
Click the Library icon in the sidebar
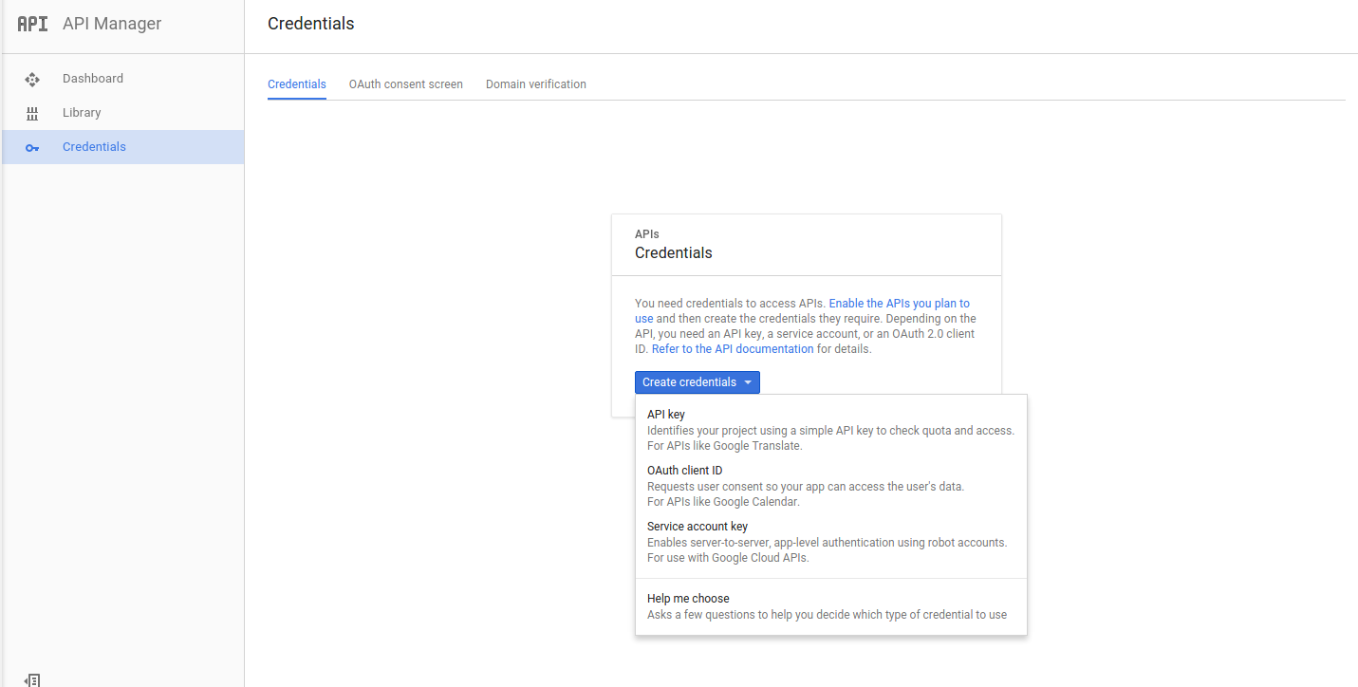click(32, 114)
